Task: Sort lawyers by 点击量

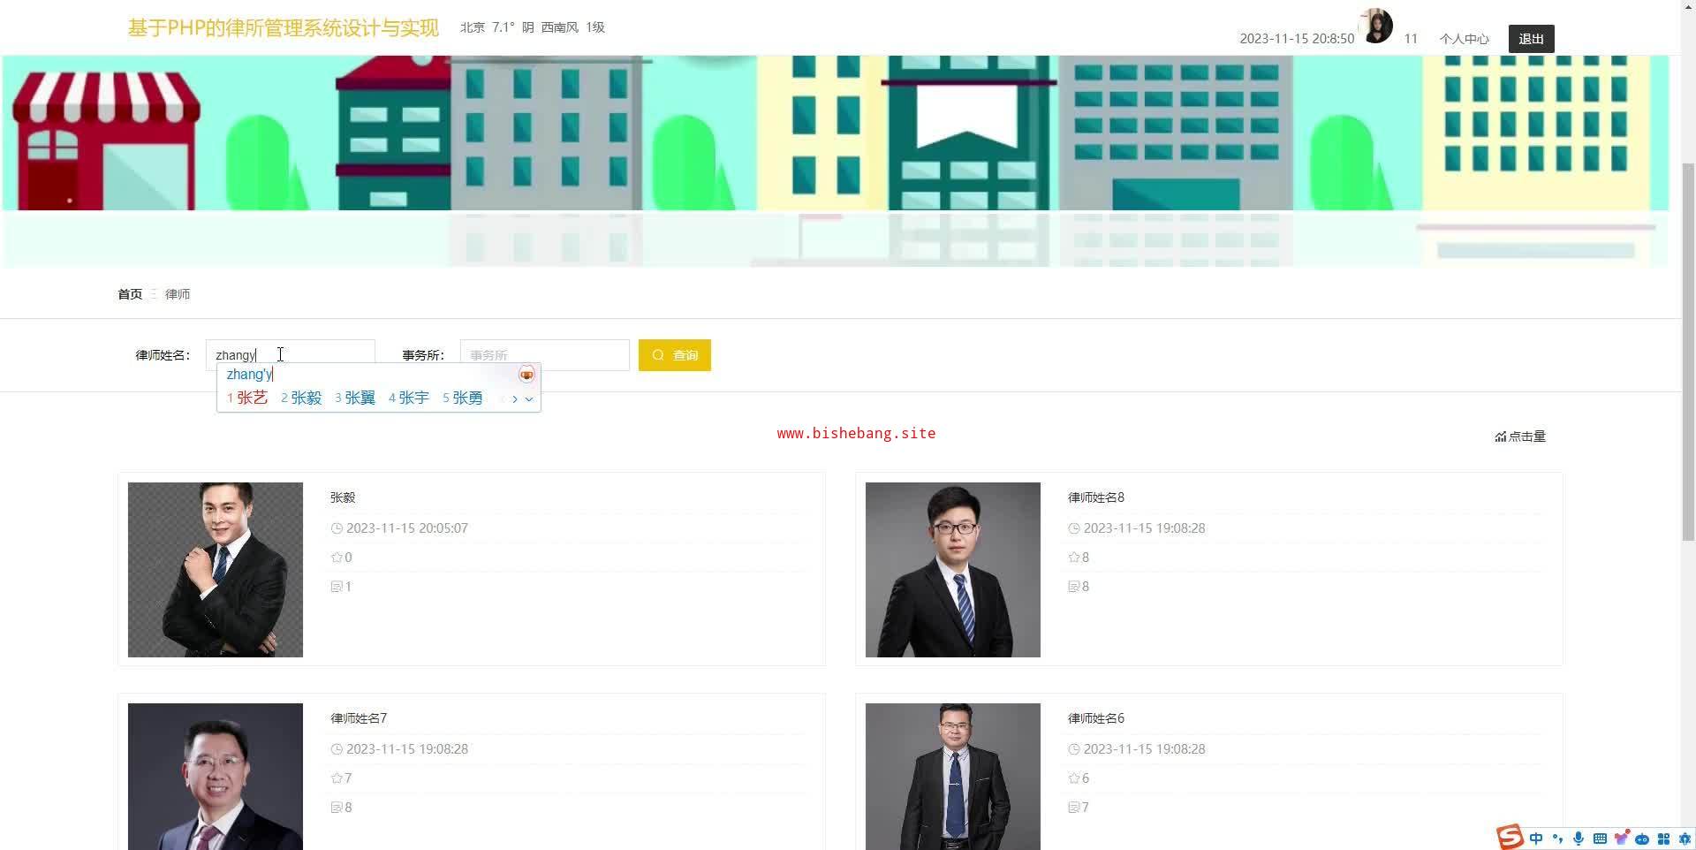Action: [x=1520, y=436]
